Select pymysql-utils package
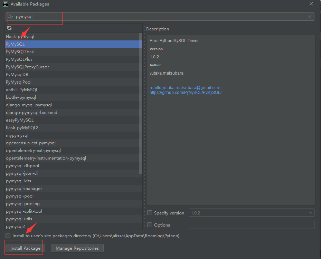 pos(74,219)
